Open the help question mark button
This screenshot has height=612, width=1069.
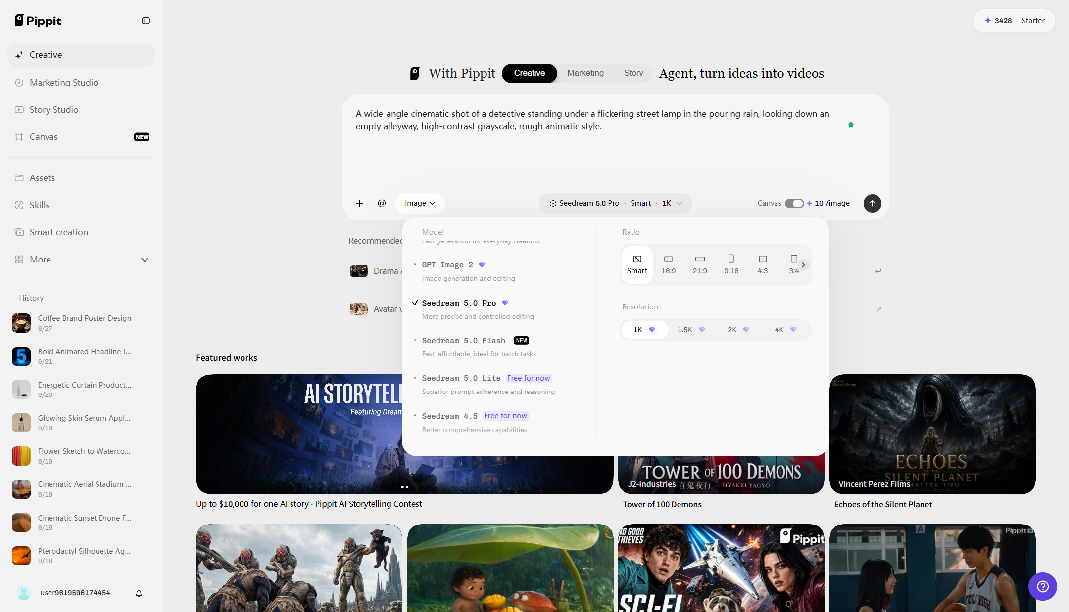point(1043,586)
